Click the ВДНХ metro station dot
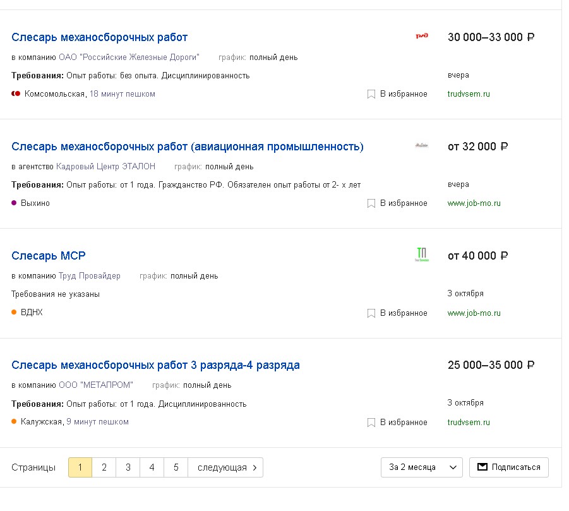 pyautogui.click(x=14, y=312)
